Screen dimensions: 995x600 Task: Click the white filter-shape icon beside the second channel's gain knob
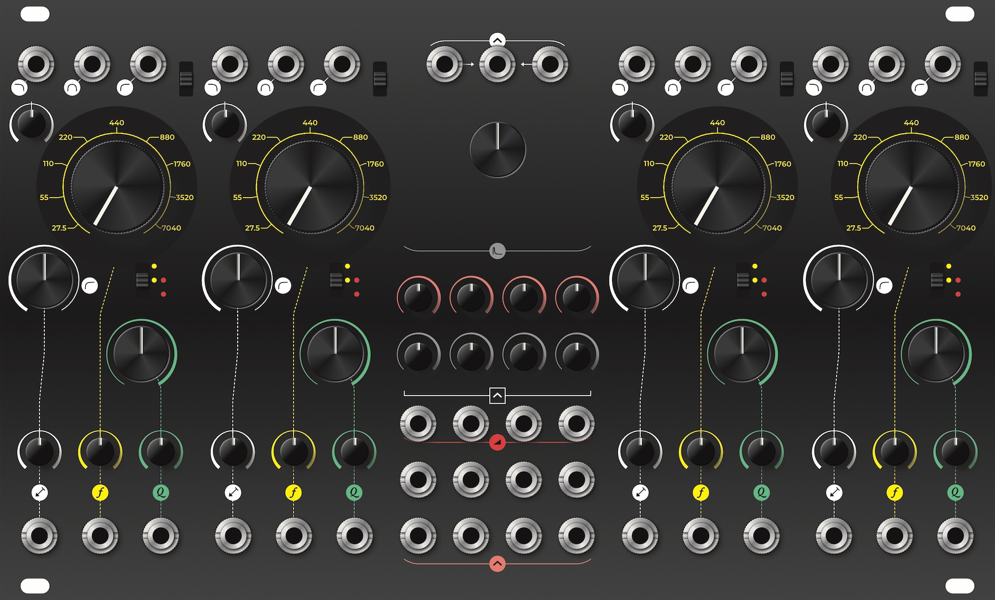click(x=283, y=286)
